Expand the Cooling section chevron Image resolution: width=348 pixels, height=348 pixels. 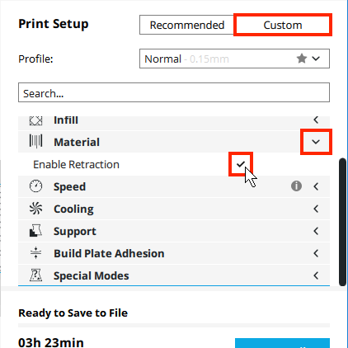[316, 209]
